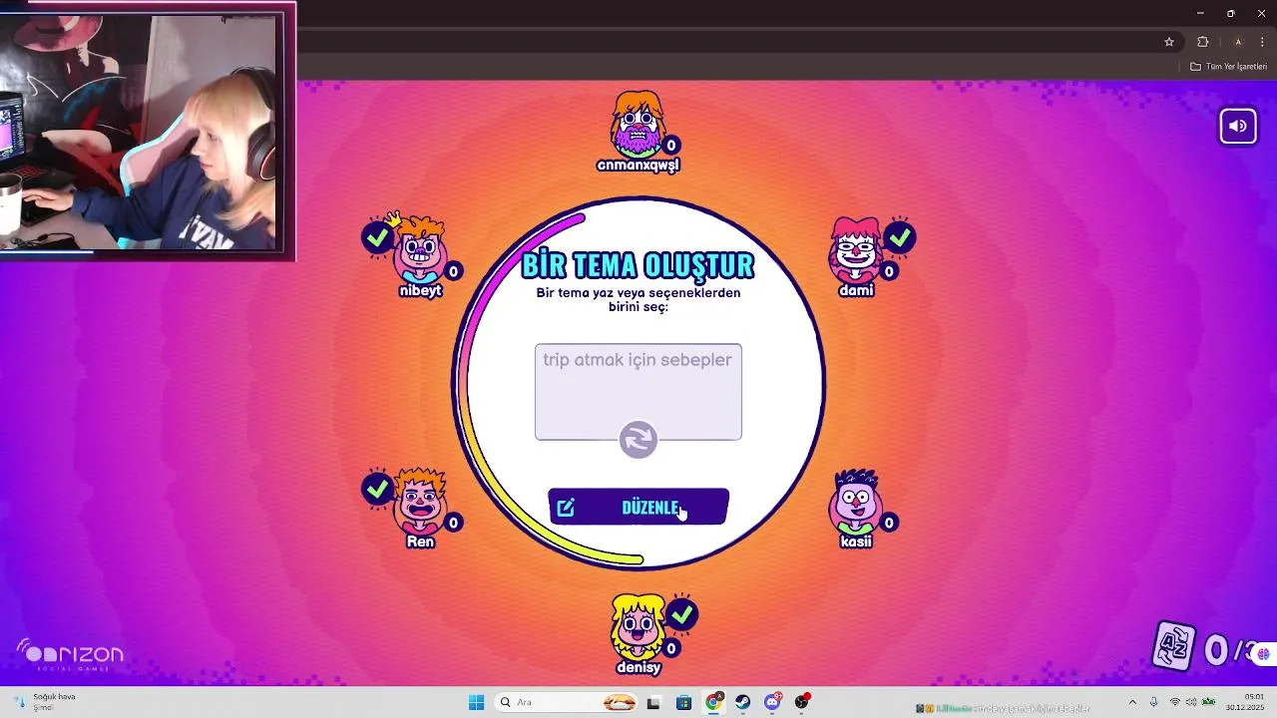1277x718 pixels.
Task: Click the ready checkmark beside Ren
Action: pyautogui.click(x=377, y=489)
